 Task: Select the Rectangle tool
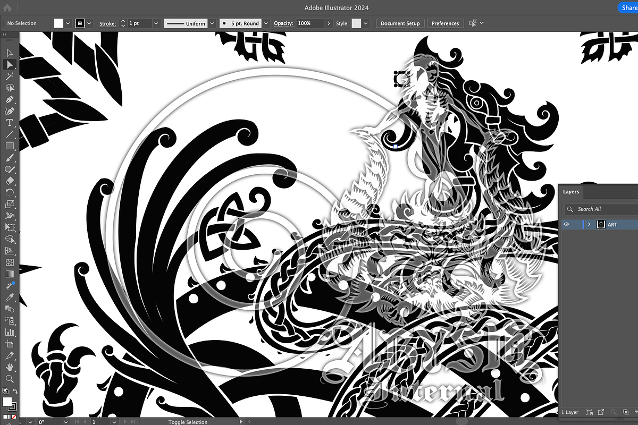[10, 146]
